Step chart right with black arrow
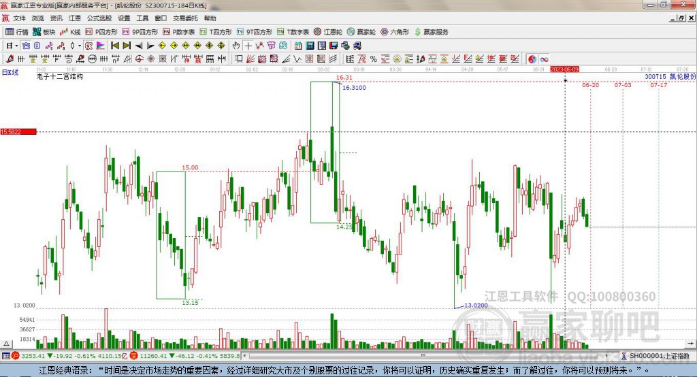Image resolution: width=697 pixels, height=377 pixels. click(150, 46)
